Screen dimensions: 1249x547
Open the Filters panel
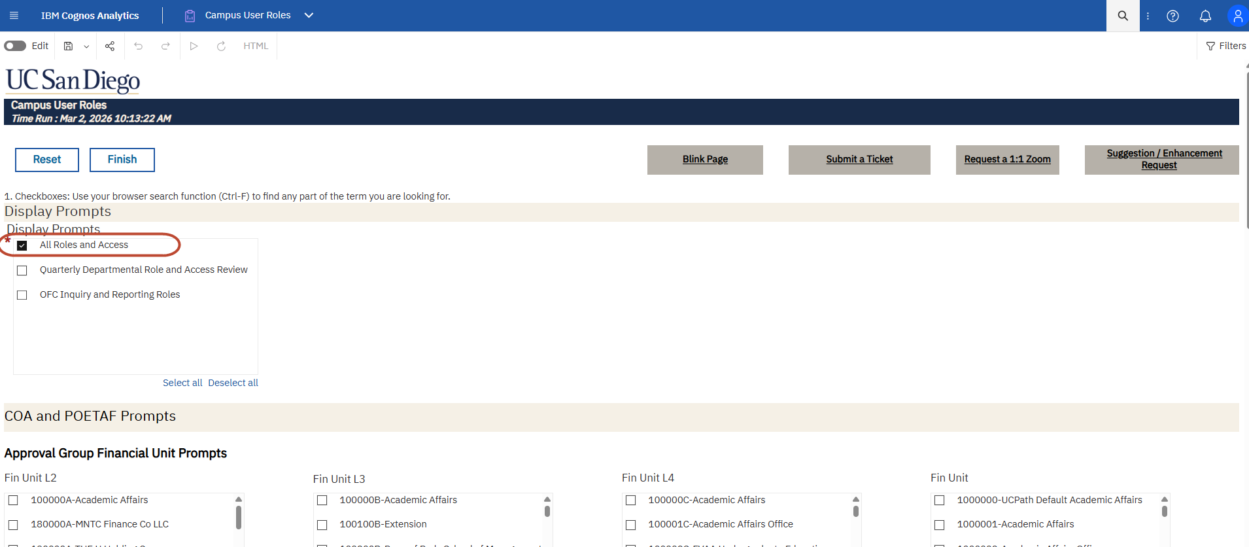pyautogui.click(x=1225, y=46)
